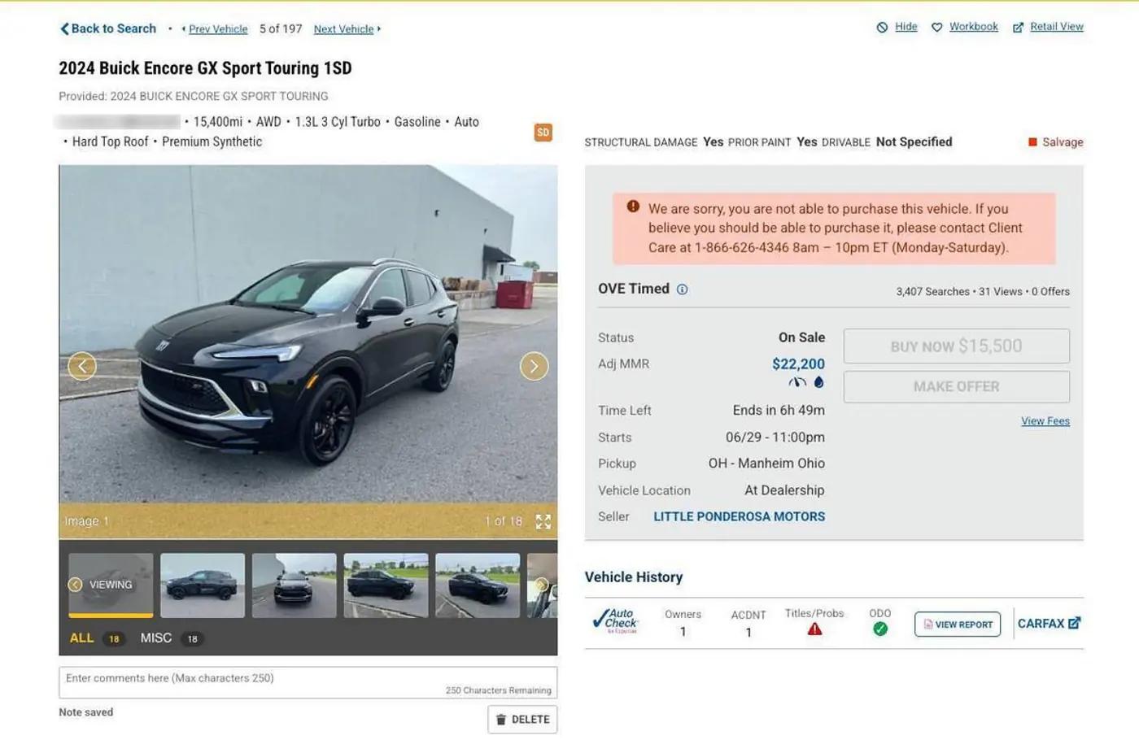This screenshot has width=1139, height=753.
Task: Click Titles/Probs red warning icon
Action: point(814,629)
